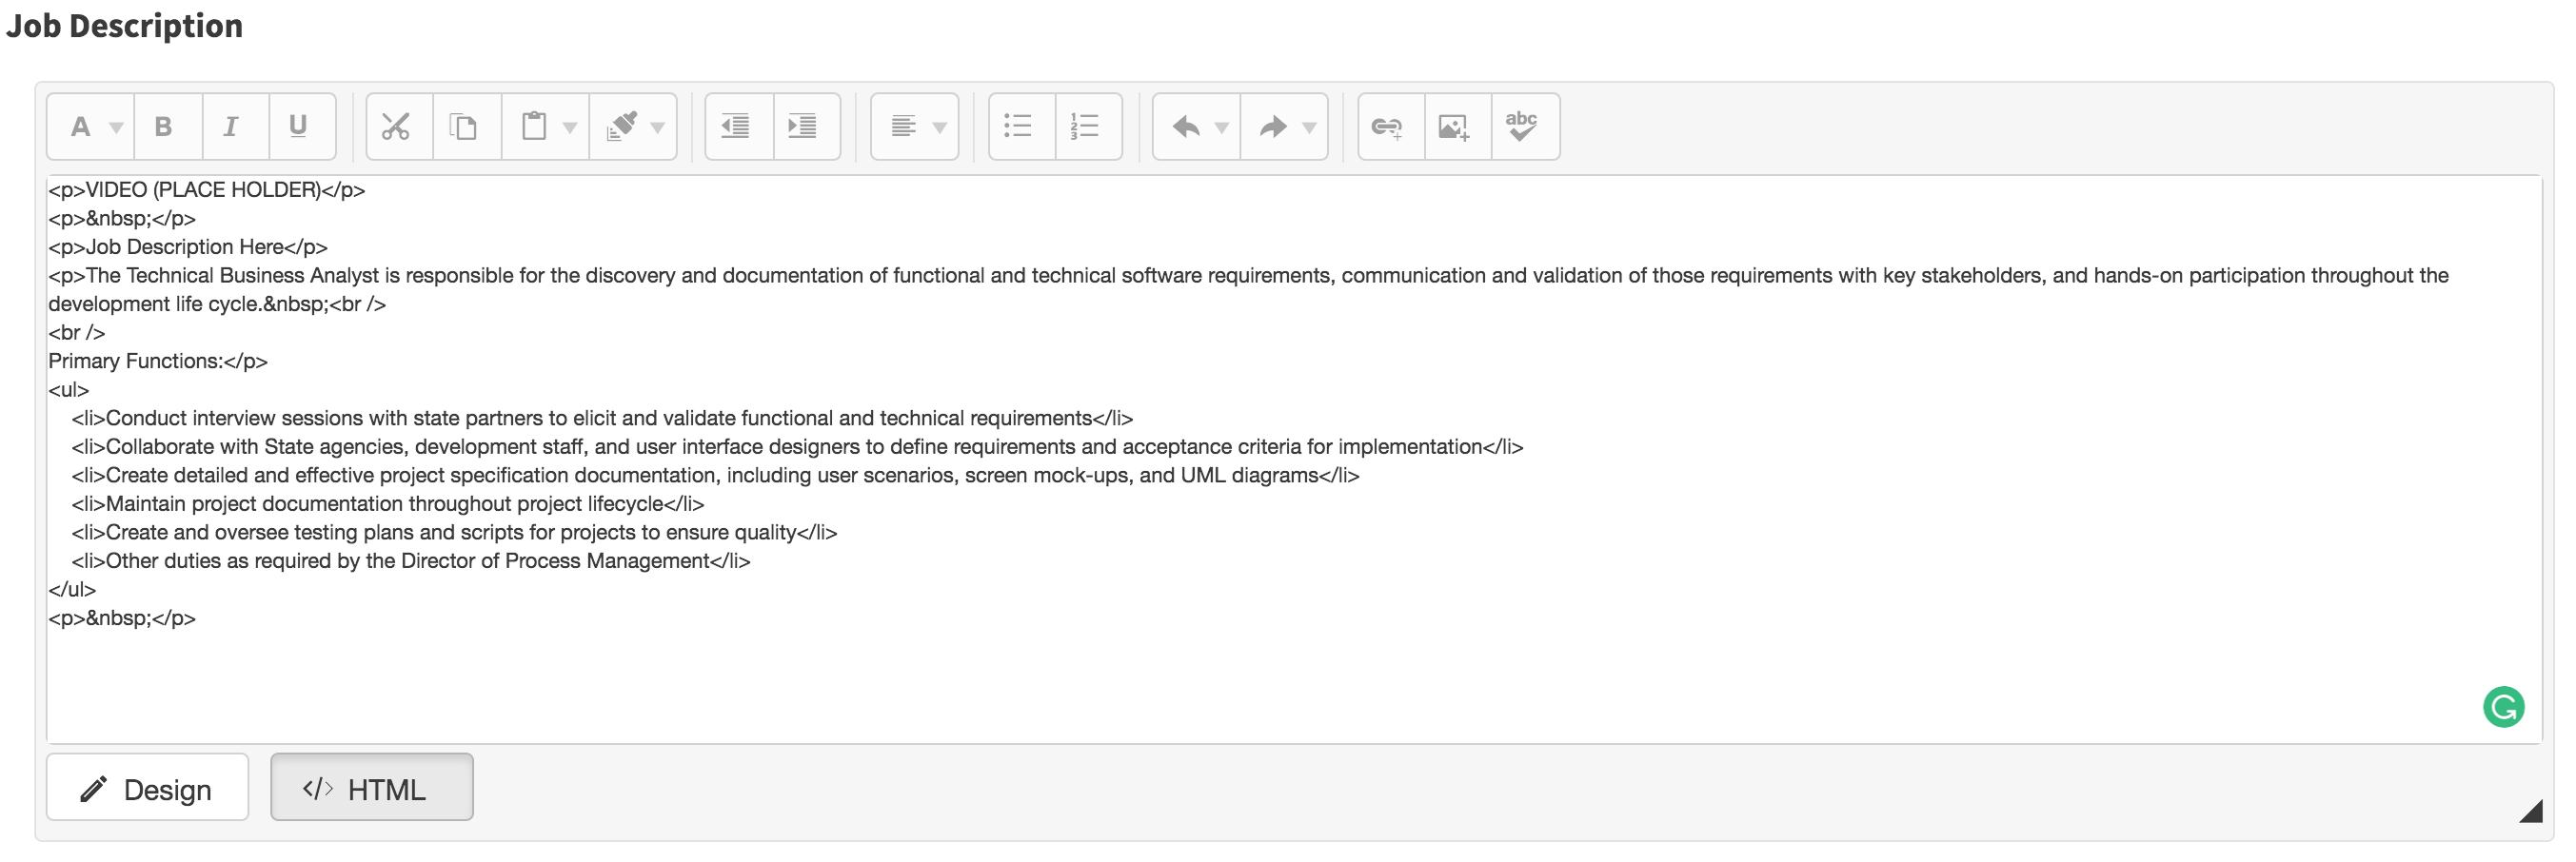Viewport: 2576px width, 862px height.
Task: Insert a numbered list
Action: coord(1085,127)
